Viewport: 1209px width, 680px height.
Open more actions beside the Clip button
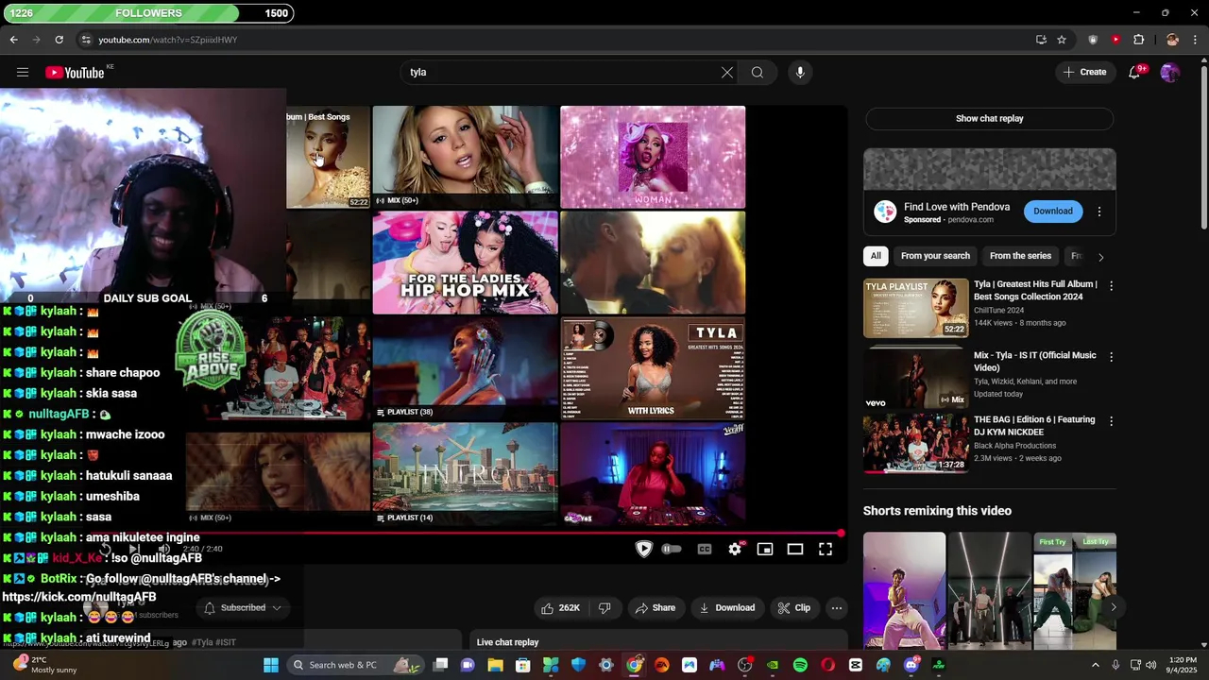(x=837, y=607)
